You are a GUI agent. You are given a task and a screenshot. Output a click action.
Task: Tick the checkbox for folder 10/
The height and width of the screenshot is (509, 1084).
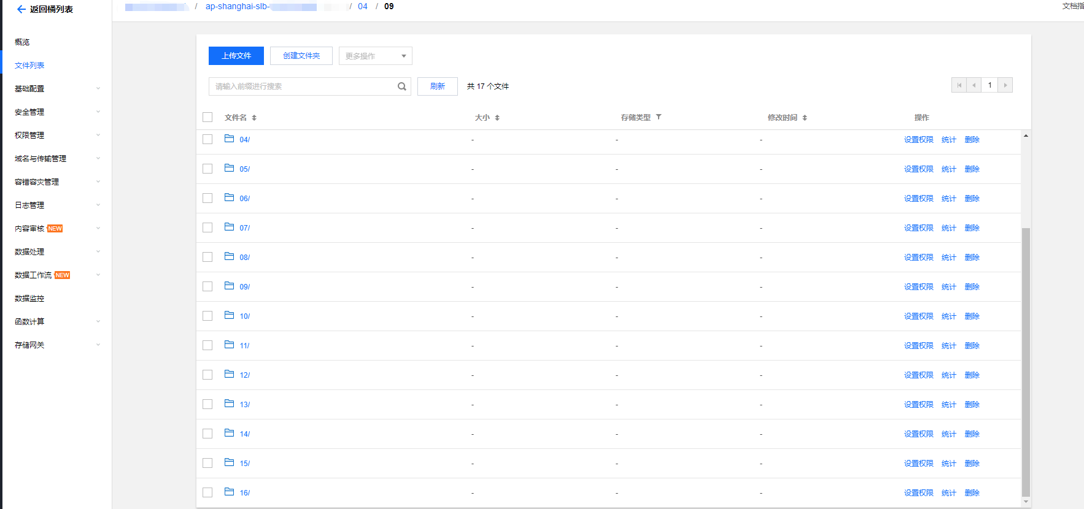[207, 316]
